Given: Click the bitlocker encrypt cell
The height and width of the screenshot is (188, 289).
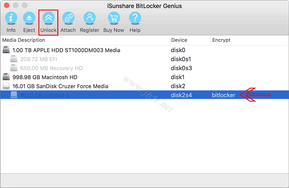Looking at the screenshot, I should point(223,95).
